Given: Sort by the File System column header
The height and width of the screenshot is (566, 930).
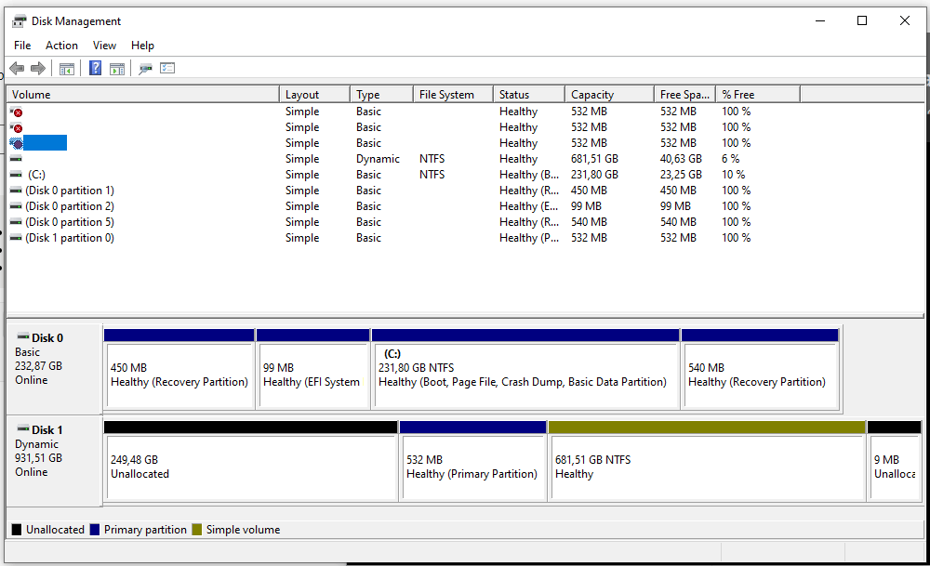Looking at the screenshot, I should pos(453,94).
